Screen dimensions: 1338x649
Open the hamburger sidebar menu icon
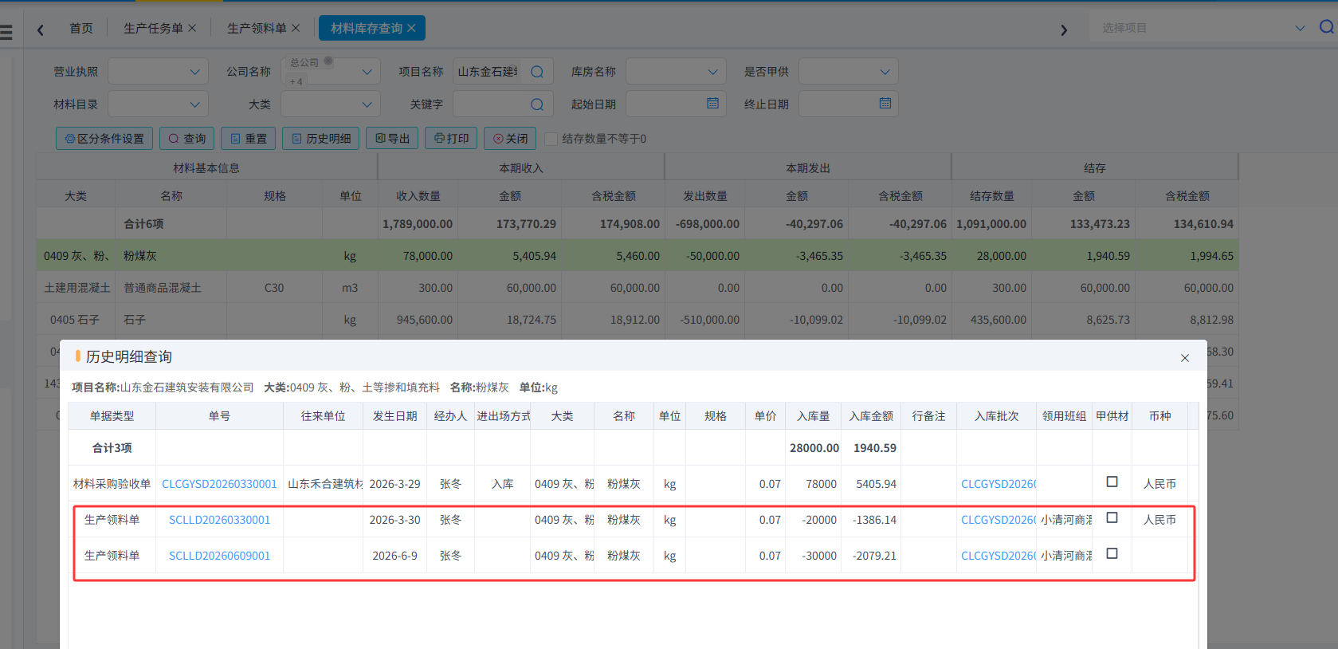coord(6,32)
